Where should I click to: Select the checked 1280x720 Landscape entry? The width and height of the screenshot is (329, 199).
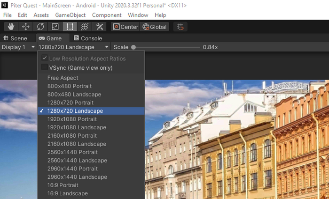91,111
